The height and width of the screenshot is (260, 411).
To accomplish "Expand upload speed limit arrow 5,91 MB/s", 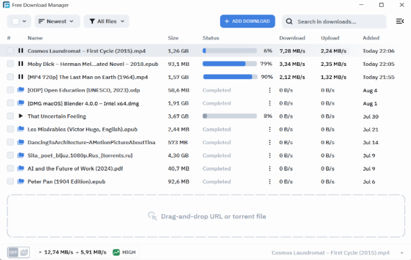I will [77, 252].
